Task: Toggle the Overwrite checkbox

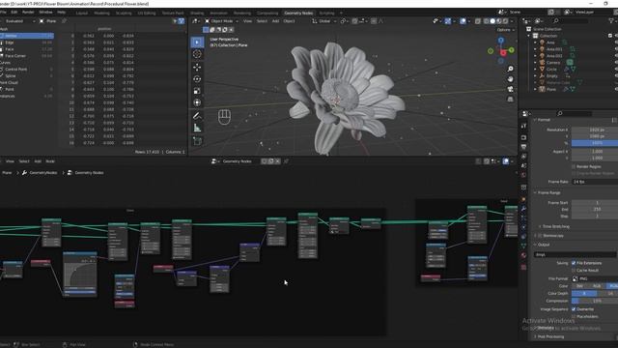Action: pos(574,309)
